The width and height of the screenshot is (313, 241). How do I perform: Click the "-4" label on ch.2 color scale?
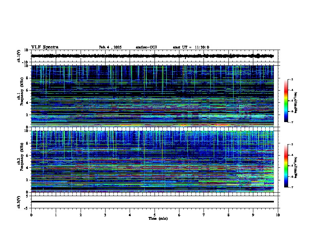[x=291, y=155]
